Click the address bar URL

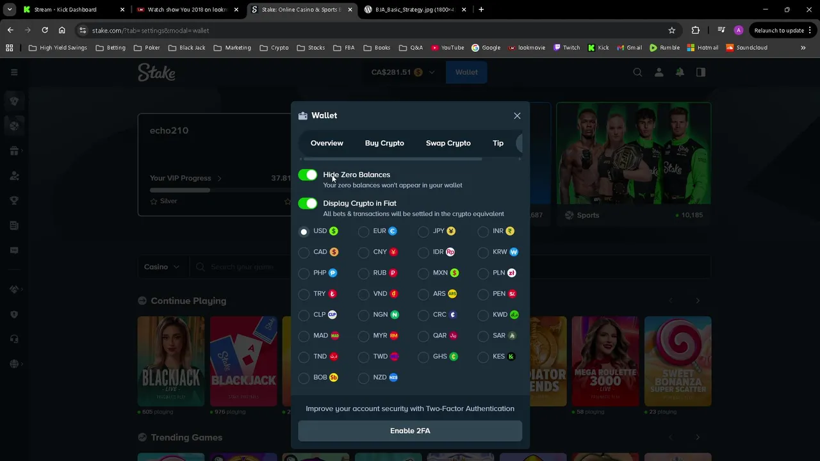pos(151,30)
